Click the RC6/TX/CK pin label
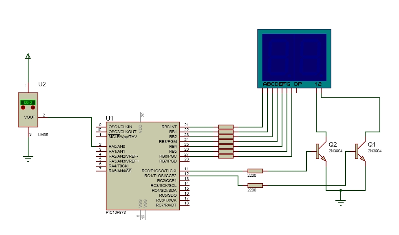Viewport: 399px width, 235px height. (x=166, y=200)
